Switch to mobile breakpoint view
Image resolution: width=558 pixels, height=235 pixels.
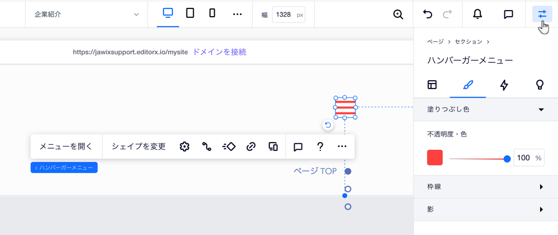coord(212,13)
